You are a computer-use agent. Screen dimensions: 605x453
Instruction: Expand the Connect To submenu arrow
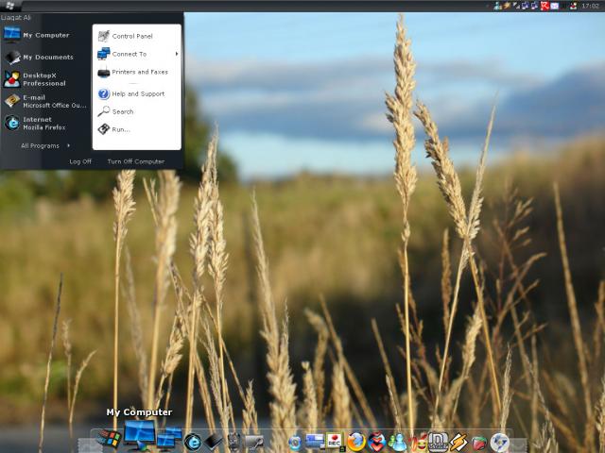click(177, 54)
